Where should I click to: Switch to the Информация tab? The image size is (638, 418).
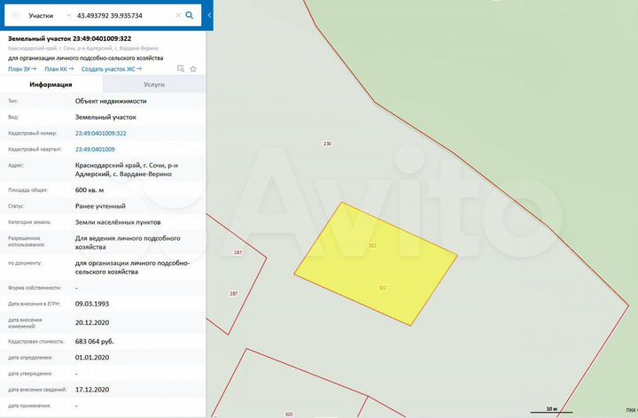click(x=51, y=84)
